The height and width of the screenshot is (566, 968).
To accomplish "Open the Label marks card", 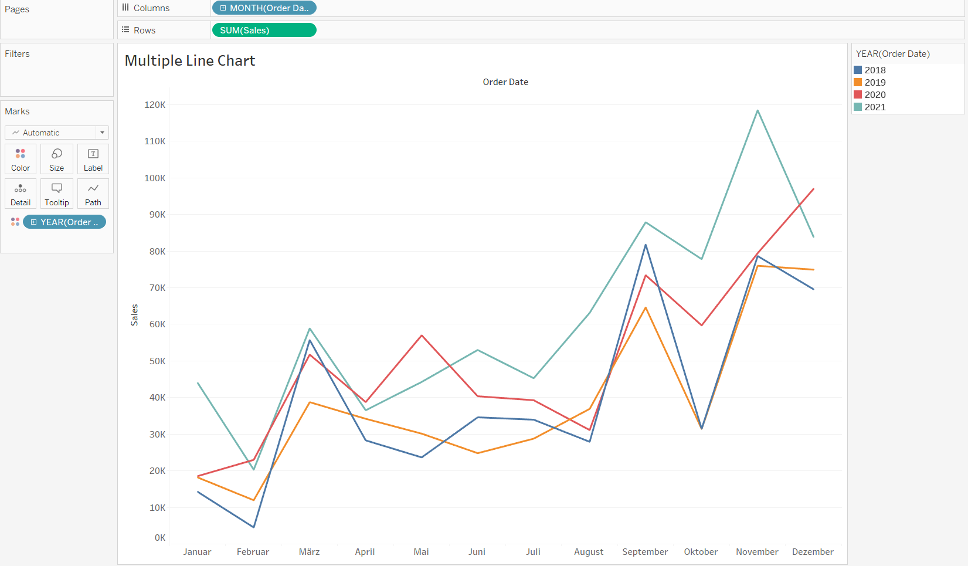I will 93,159.
